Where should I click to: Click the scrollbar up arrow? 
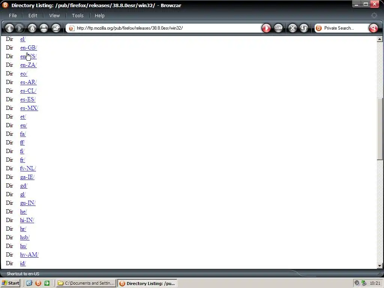379,39
